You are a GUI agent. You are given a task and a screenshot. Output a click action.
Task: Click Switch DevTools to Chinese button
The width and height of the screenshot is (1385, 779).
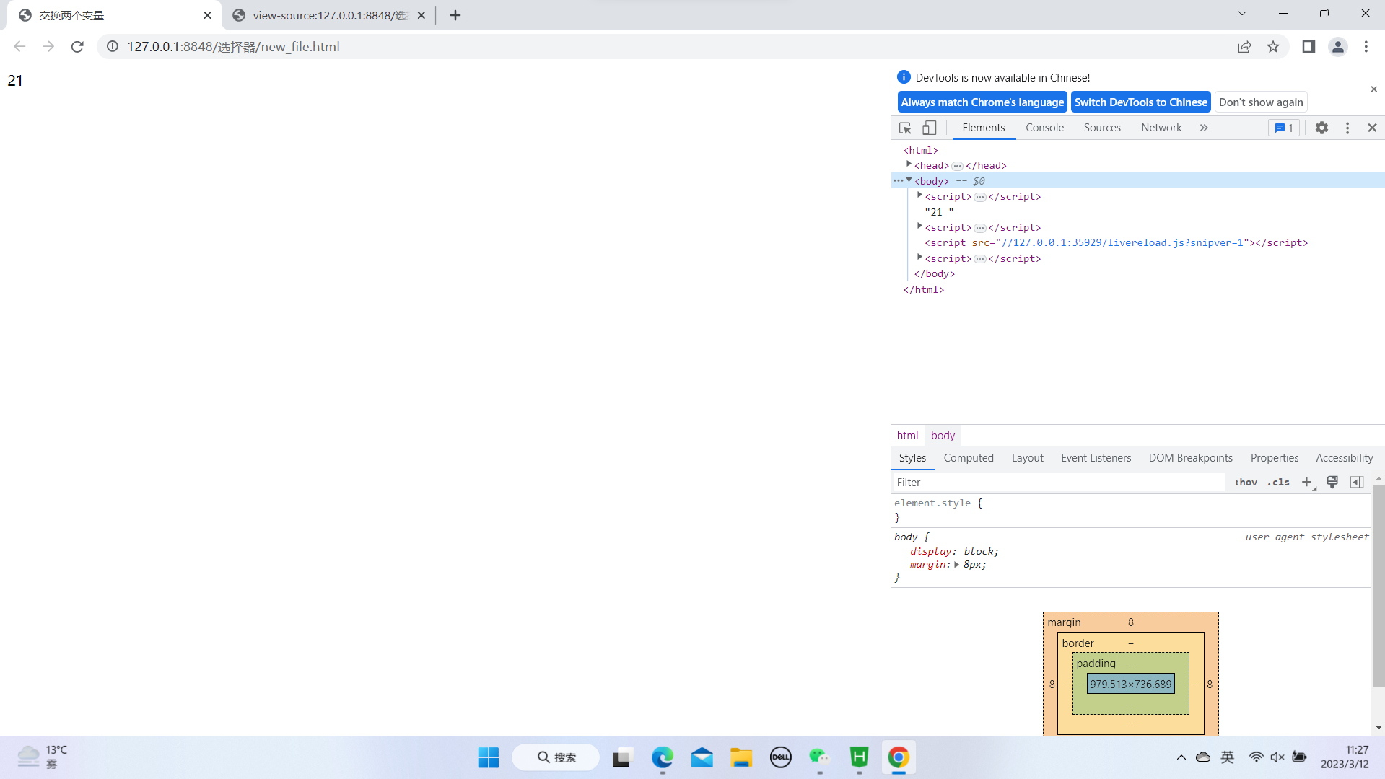[1140, 102]
